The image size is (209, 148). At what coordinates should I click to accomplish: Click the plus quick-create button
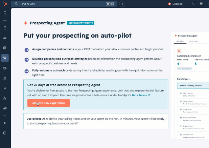click(122, 4)
